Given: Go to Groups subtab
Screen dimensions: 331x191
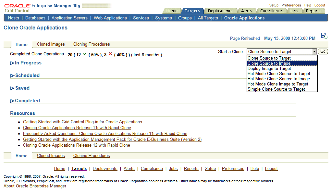Looking at the screenshot, I should [x=185, y=18].
